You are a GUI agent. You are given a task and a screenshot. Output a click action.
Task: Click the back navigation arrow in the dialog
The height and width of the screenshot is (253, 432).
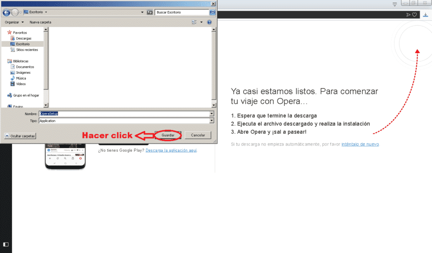[6, 13]
